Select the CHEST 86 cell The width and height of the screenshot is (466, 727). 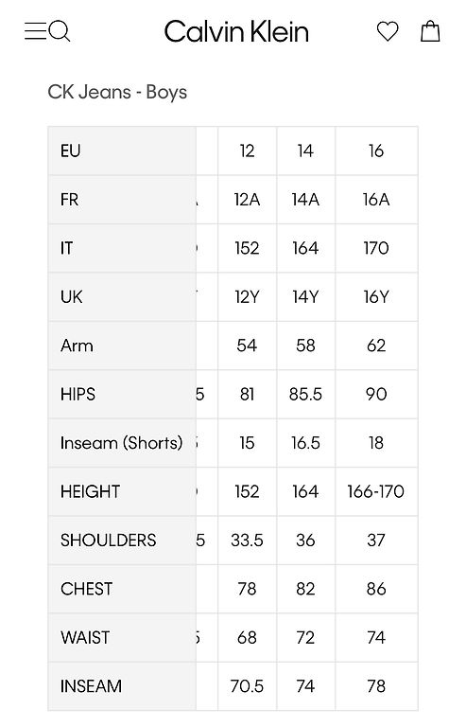tap(376, 589)
